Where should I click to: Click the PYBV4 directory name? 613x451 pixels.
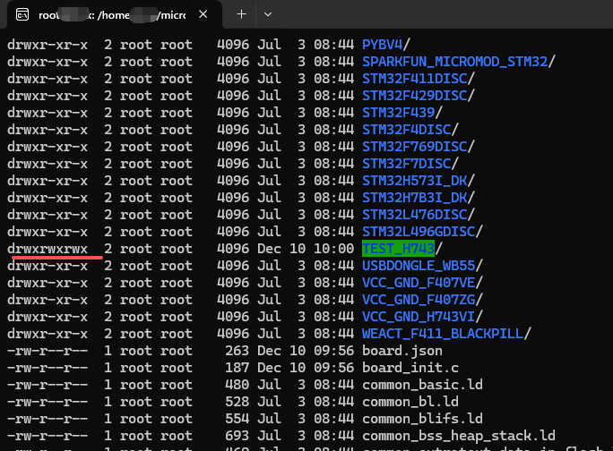point(382,45)
